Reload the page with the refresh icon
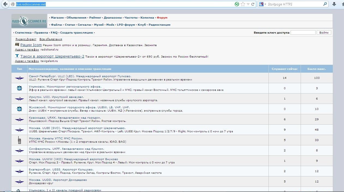Viewport: 344px width, 192px height. tap(253, 4)
